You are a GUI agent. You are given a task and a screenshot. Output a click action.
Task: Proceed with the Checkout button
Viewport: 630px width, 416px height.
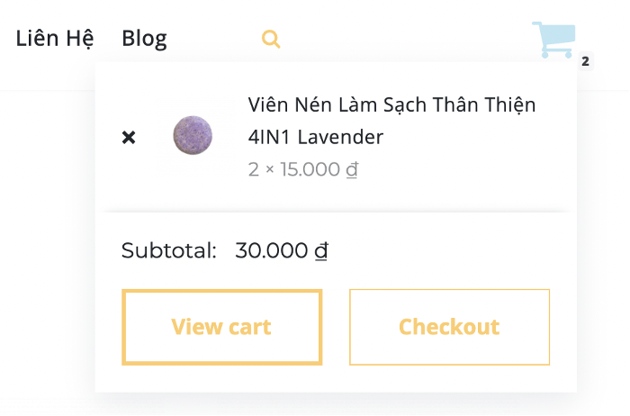449,327
